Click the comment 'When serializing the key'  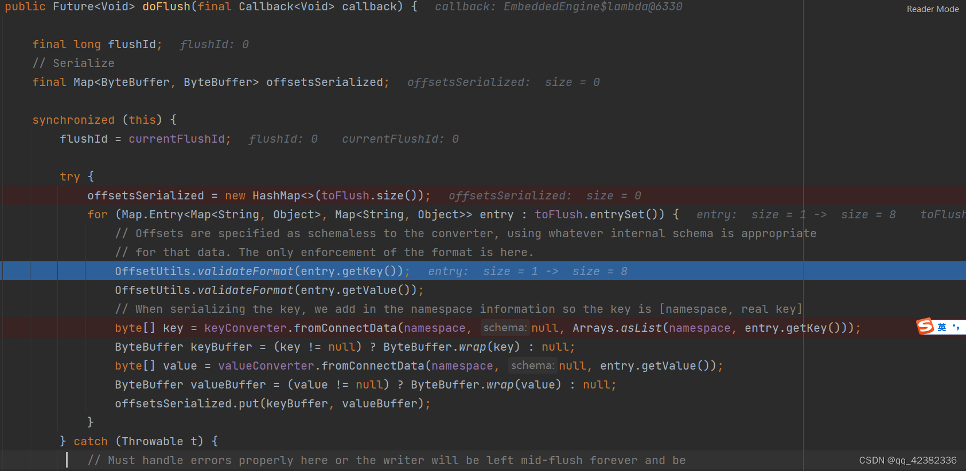tap(459, 309)
